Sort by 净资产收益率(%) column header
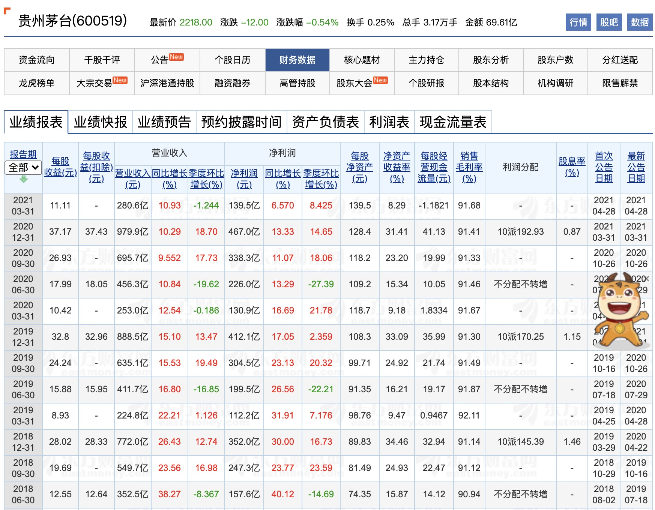The image size is (655, 510). pos(397,167)
